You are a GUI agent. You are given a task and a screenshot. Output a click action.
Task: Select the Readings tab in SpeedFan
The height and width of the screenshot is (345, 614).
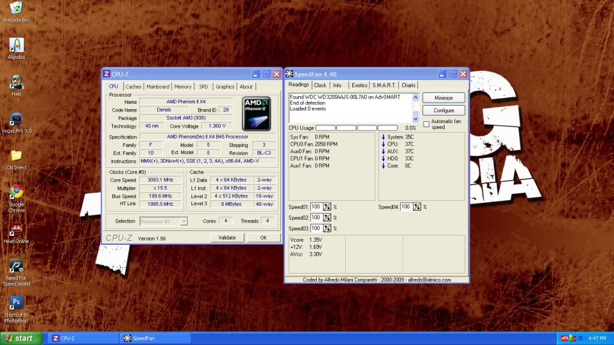299,85
